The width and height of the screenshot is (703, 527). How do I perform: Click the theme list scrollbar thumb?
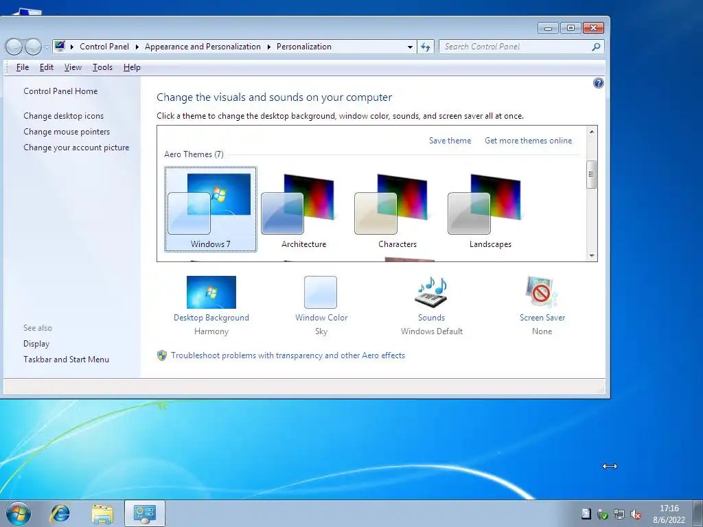point(591,174)
